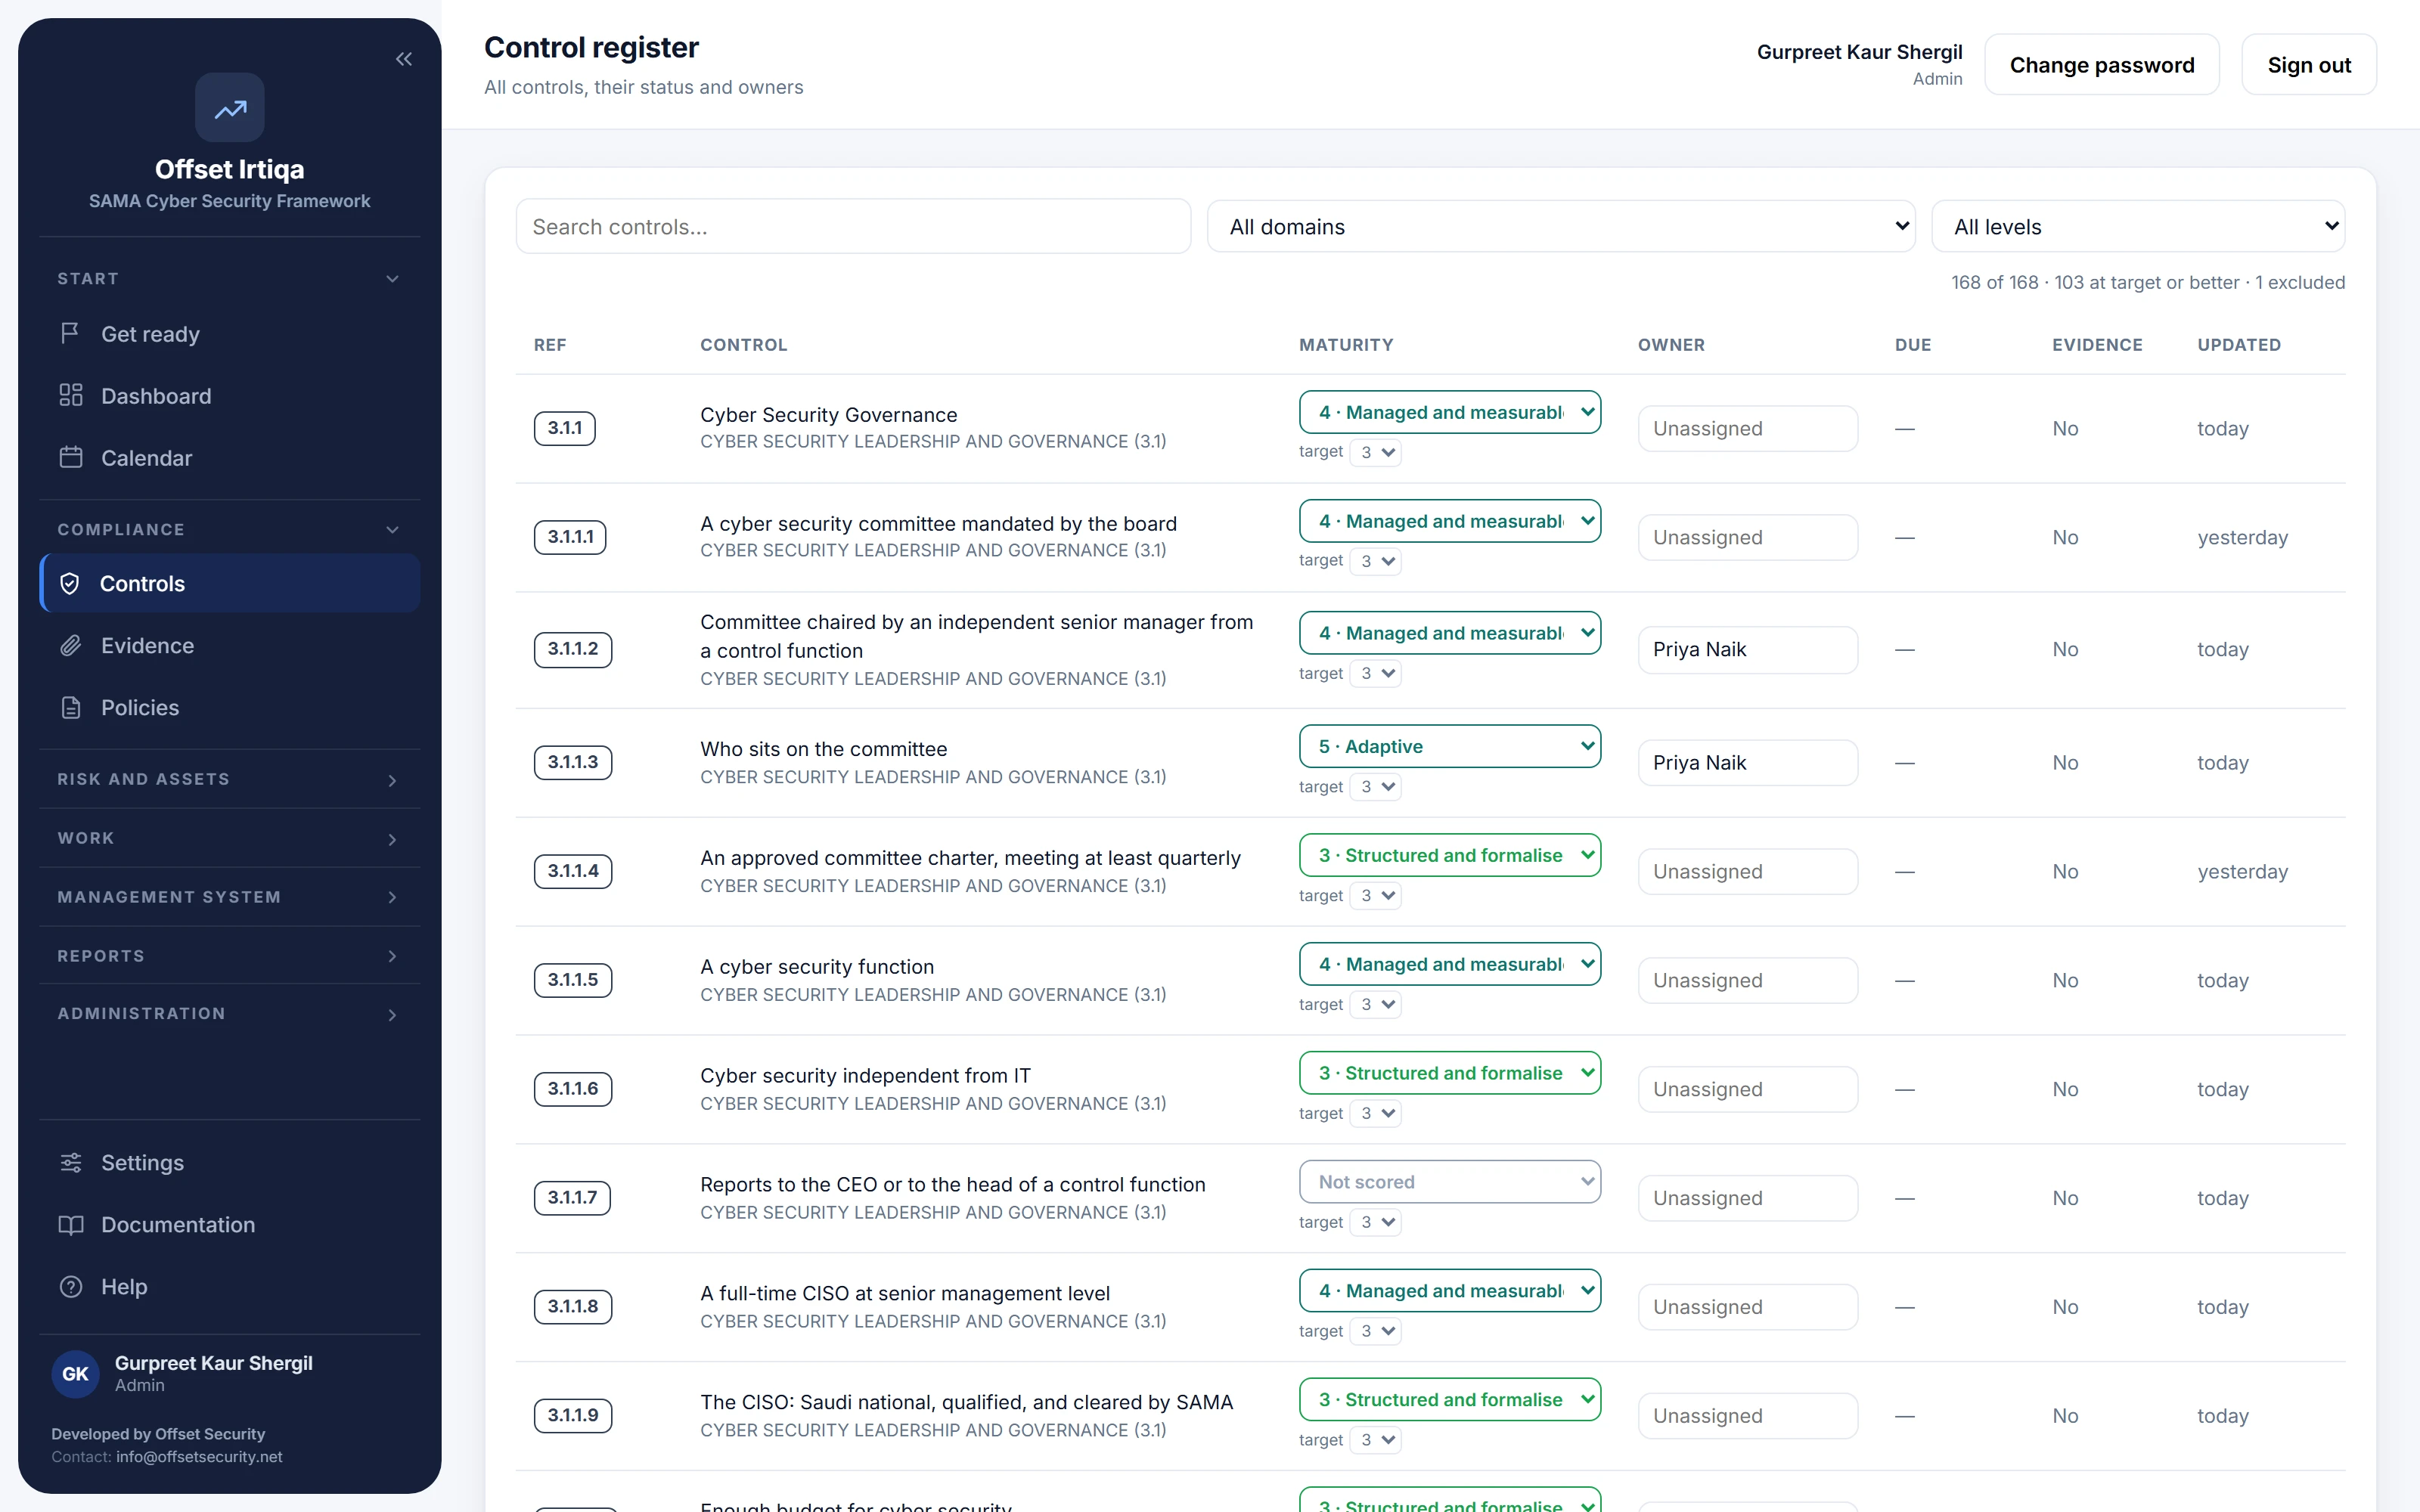Open the Policies page

(x=230, y=707)
